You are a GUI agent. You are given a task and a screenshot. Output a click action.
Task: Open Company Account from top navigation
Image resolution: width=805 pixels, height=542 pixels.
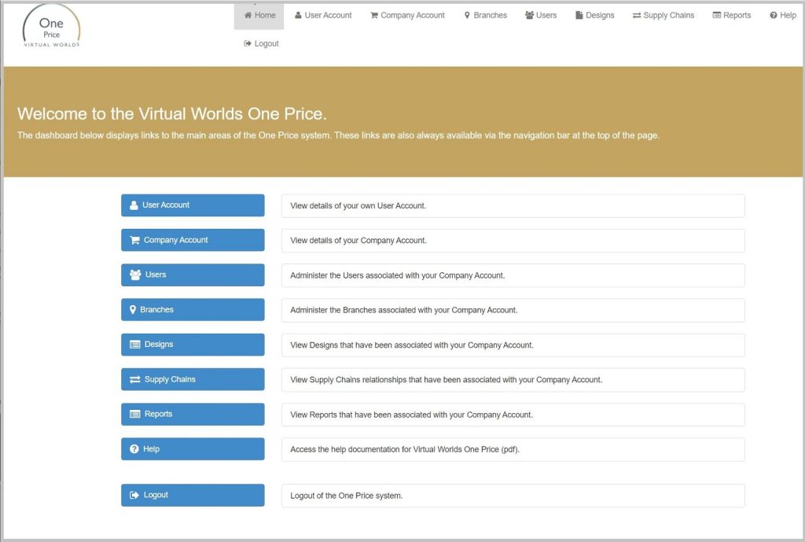pyautogui.click(x=408, y=16)
